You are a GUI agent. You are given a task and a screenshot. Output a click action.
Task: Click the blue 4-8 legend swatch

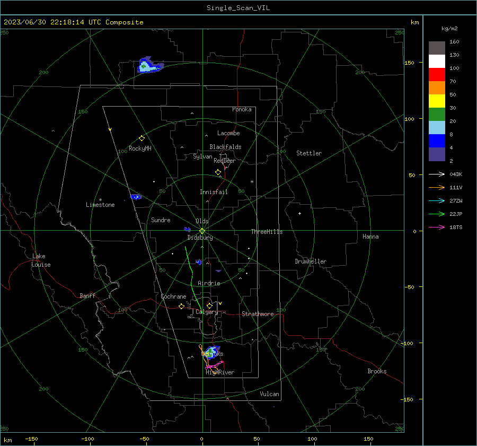point(437,141)
